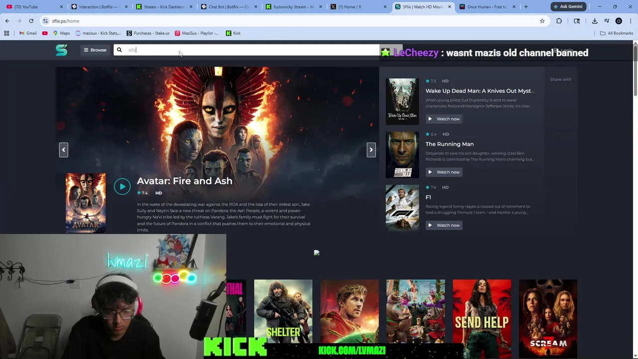Click The Running Man poster

(402, 155)
